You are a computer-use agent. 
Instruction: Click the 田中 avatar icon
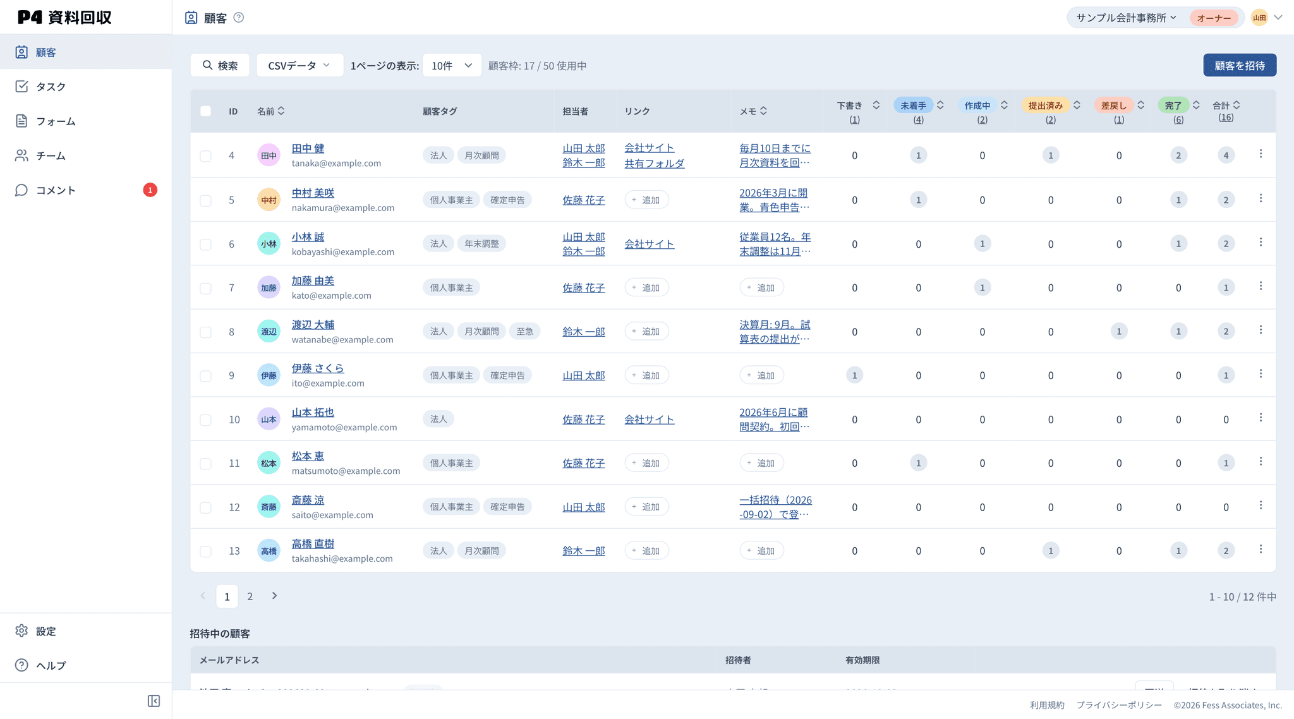269,155
